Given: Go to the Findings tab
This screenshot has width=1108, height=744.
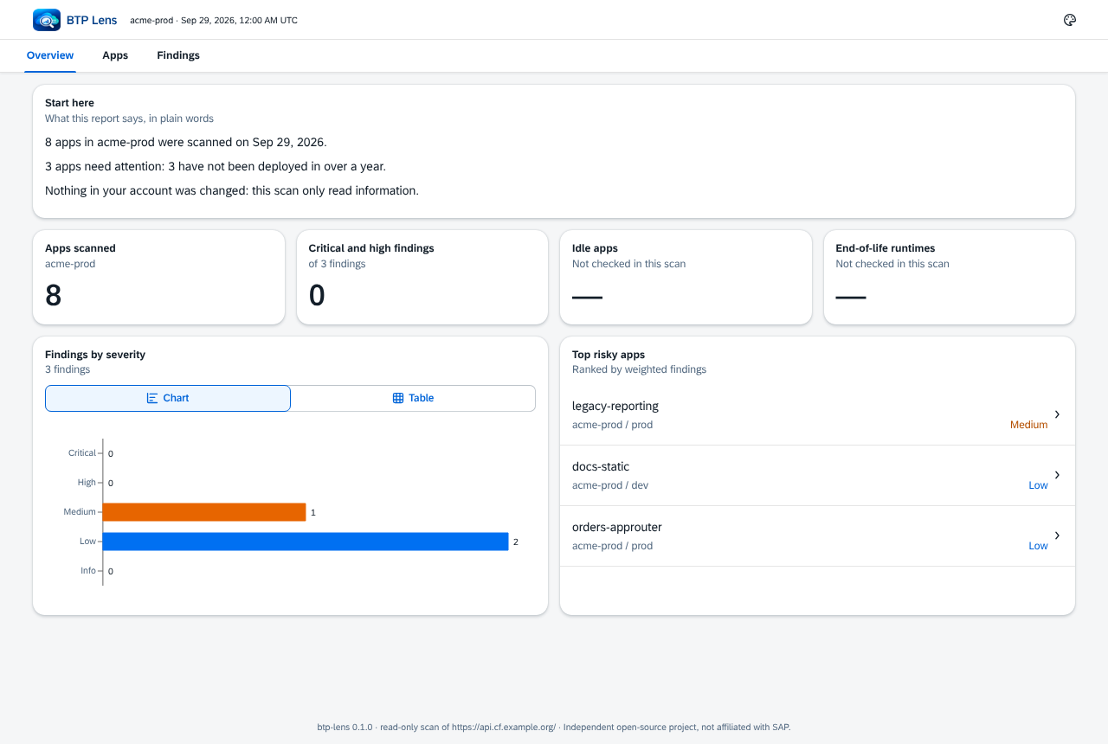Looking at the screenshot, I should (178, 55).
